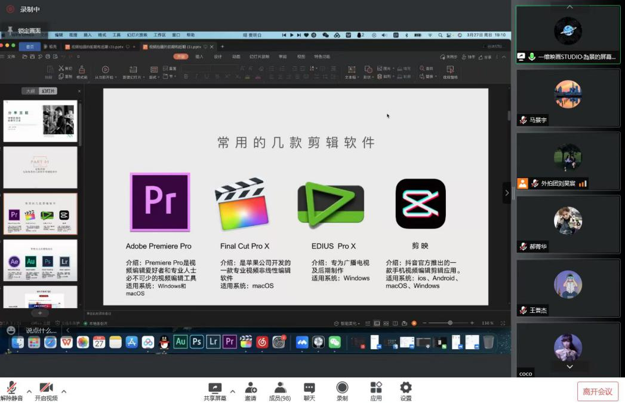Image resolution: width=625 pixels, height=403 pixels.
Task: Select the first slide thumbnail with photo
Action: [x=40, y=121]
